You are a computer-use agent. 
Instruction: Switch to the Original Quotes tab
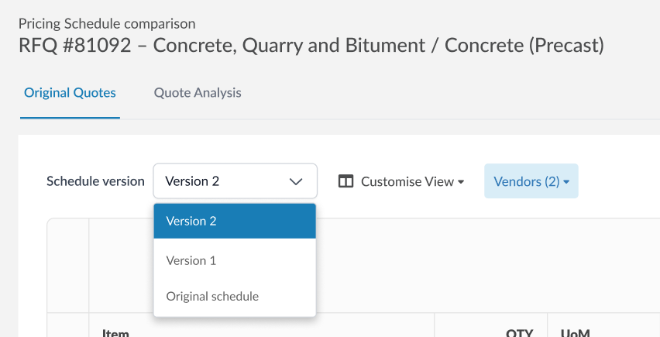click(x=70, y=93)
